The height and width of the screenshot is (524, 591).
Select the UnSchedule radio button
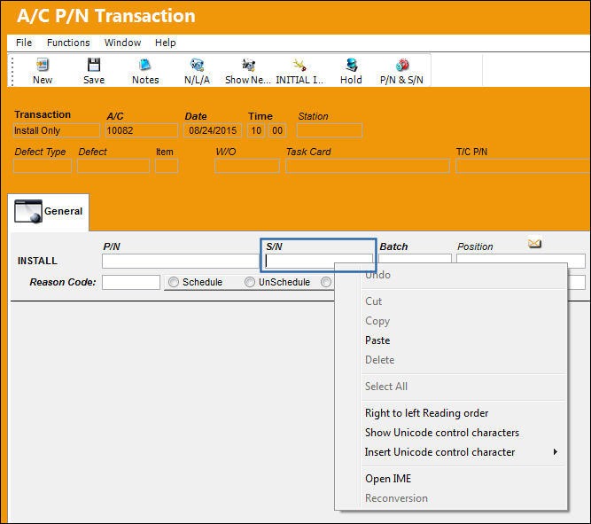click(x=250, y=282)
